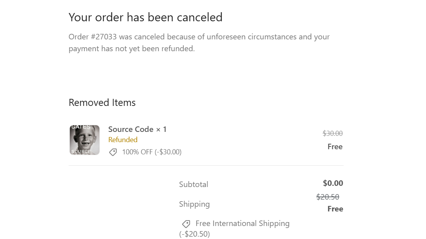Click the 100% OFF (-$30.00) discount text

pyautogui.click(x=151, y=152)
